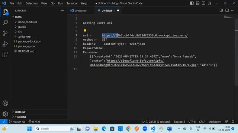
Task: Select the Untitled-1 tab
Action: tap(108, 11)
